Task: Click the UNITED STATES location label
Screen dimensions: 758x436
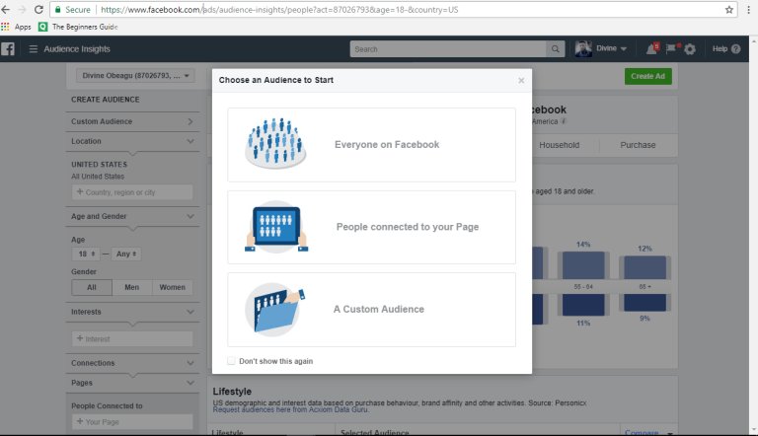Action: (99, 165)
